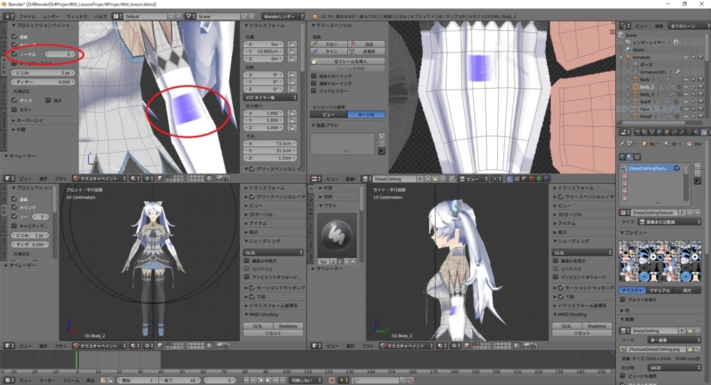Add a new screen layout next to Default
The height and width of the screenshot is (385, 711).
[172, 17]
